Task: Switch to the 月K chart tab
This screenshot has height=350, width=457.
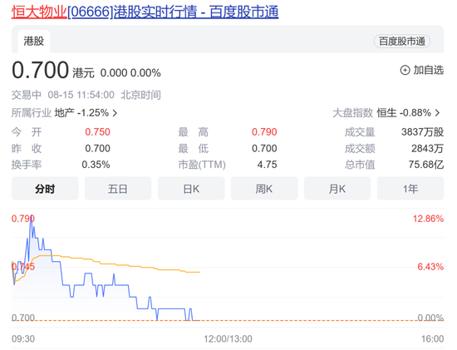Action: coord(337,189)
